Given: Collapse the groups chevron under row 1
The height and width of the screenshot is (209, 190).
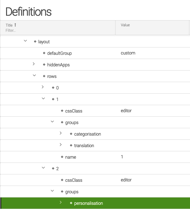Looking at the screenshot, I should point(52,121).
